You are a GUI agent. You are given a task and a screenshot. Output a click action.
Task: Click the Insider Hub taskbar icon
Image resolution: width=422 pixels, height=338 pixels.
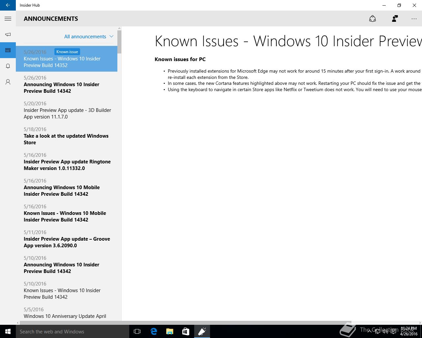tap(202, 331)
